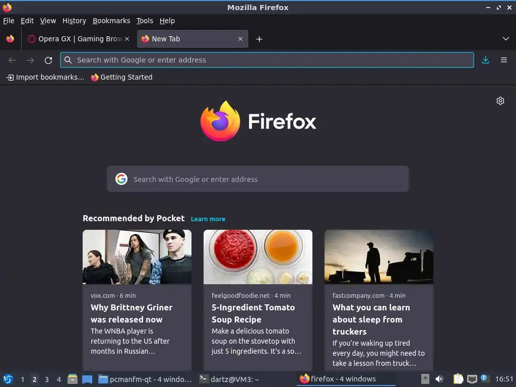
Task: Click the 'feelgoodfoodie.net · 4 min' source text
Action: 251,295
